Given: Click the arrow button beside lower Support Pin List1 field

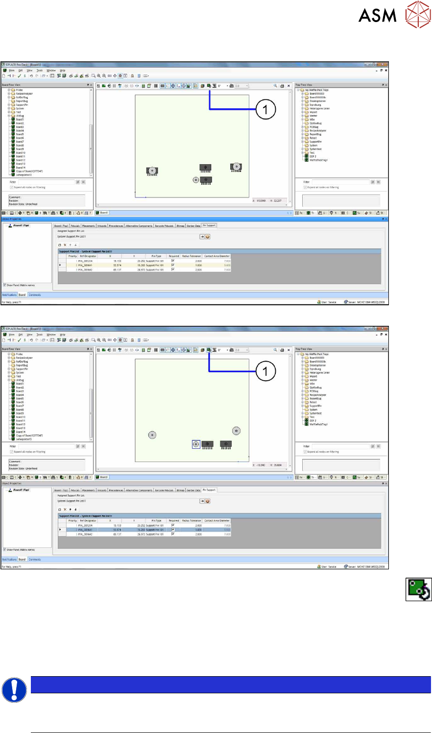Looking at the screenshot, I should coord(201,501).
